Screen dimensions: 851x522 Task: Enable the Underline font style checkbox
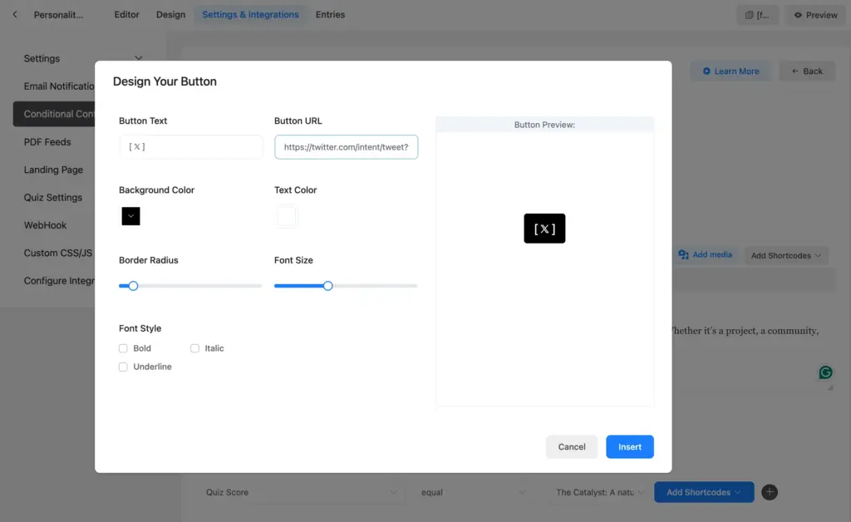point(123,367)
